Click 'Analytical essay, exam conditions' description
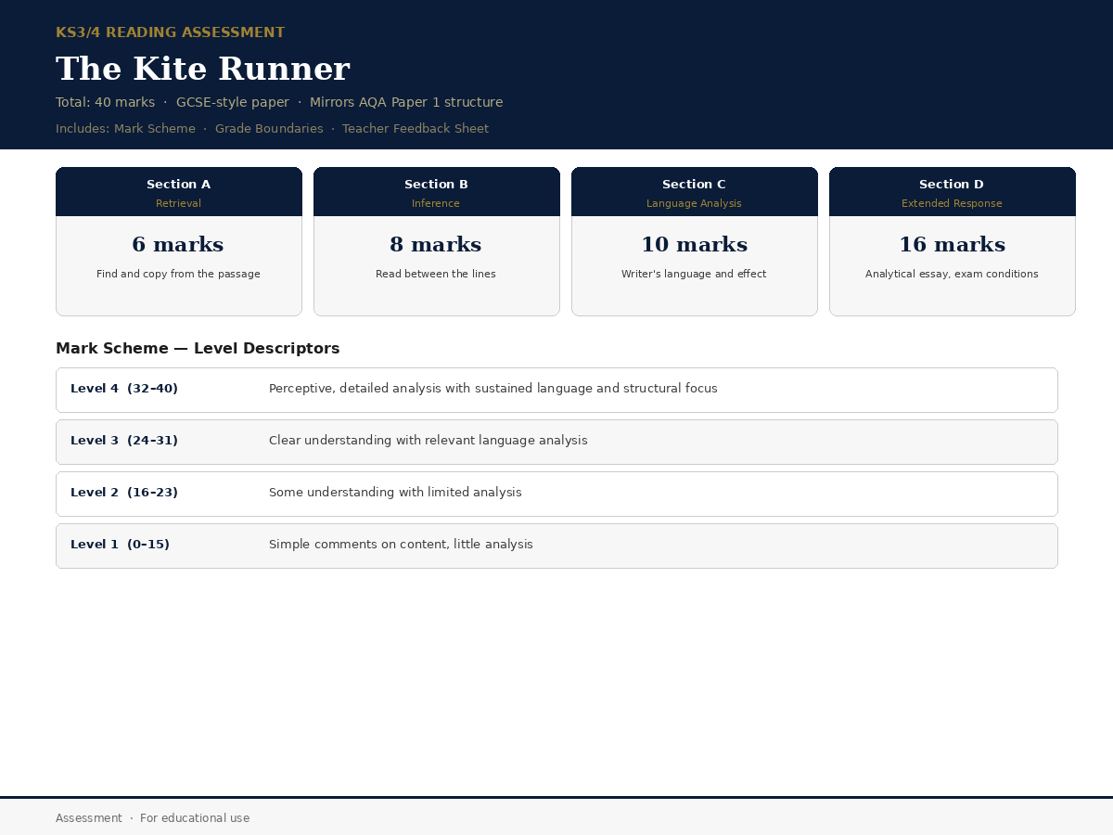This screenshot has width=1113, height=835. tap(952, 275)
